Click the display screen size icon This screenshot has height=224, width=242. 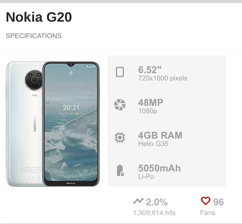(120, 72)
